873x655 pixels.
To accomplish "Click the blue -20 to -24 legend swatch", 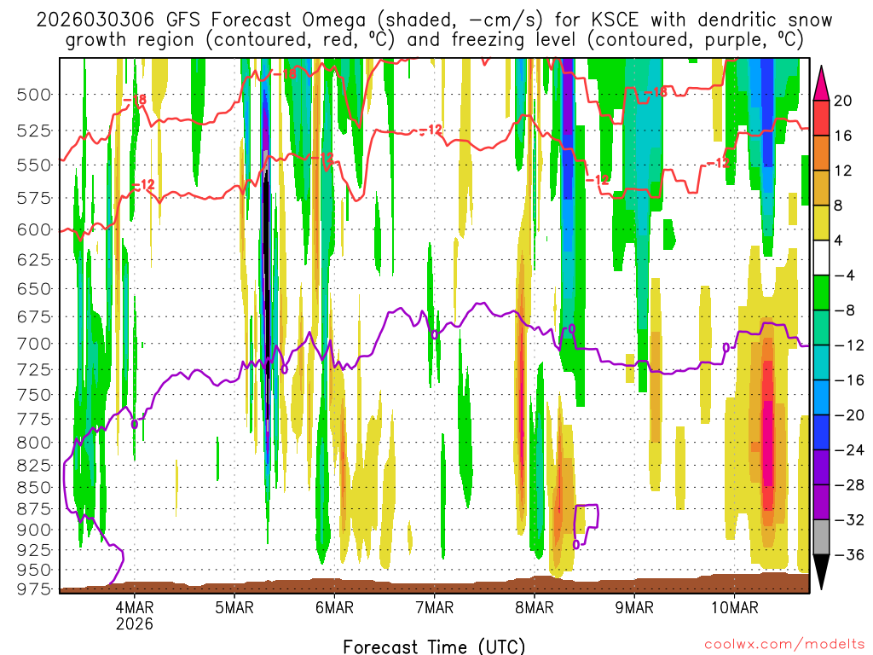I will point(821,432).
